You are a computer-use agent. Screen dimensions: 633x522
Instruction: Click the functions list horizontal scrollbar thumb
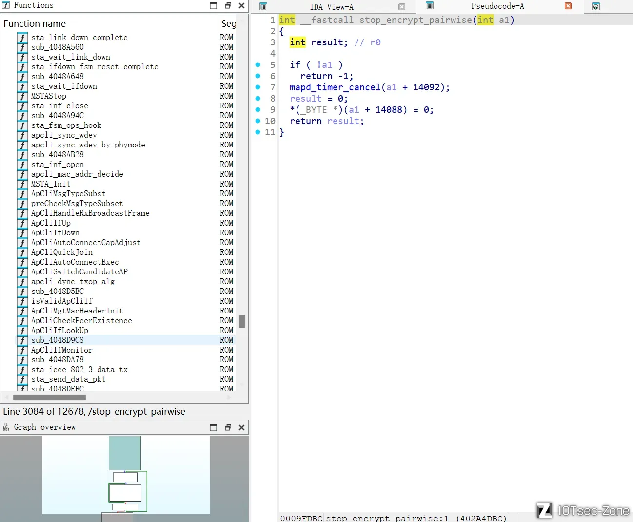click(49, 397)
